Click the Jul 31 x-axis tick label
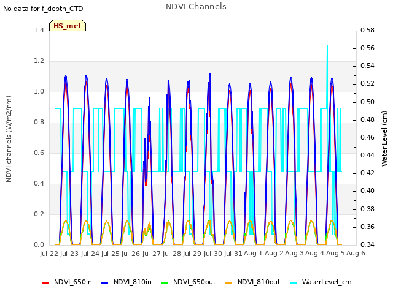393x294 pixels. (233, 254)
